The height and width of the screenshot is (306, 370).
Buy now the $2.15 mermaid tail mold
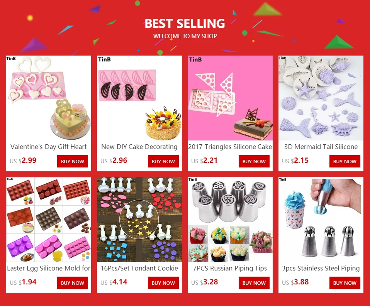345,161
